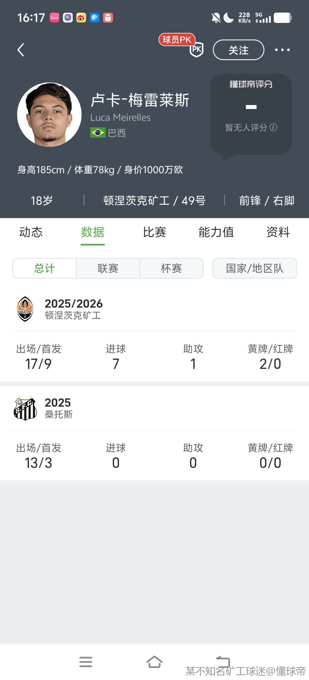Tap the Shakhtar Donetsk club crest
The height and width of the screenshot is (680, 309).
pyautogui.click(x=25, y=309)
